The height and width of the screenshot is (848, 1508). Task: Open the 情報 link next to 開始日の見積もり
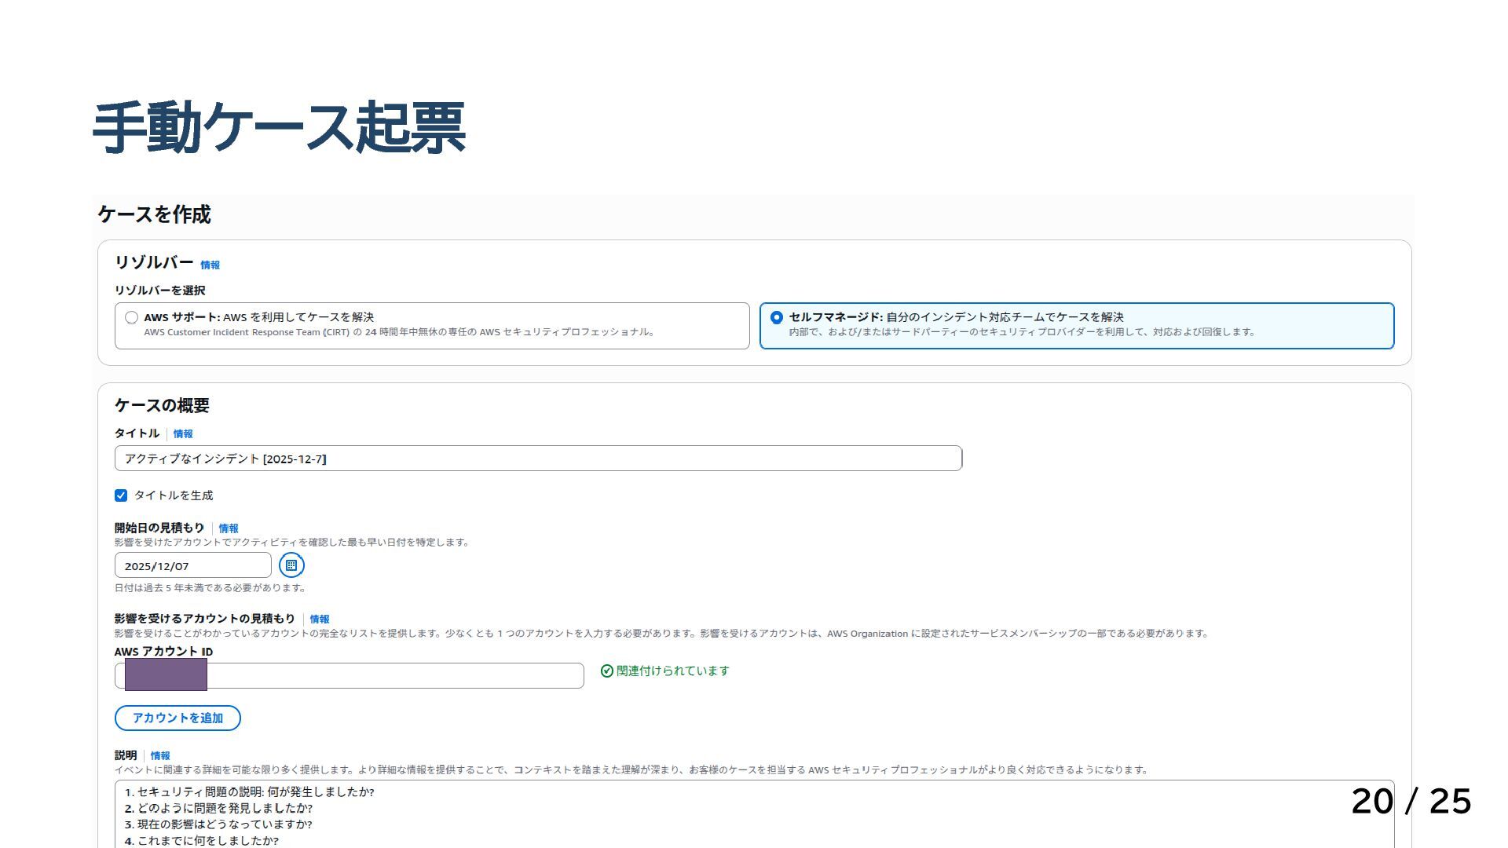[x=229, y=528]
